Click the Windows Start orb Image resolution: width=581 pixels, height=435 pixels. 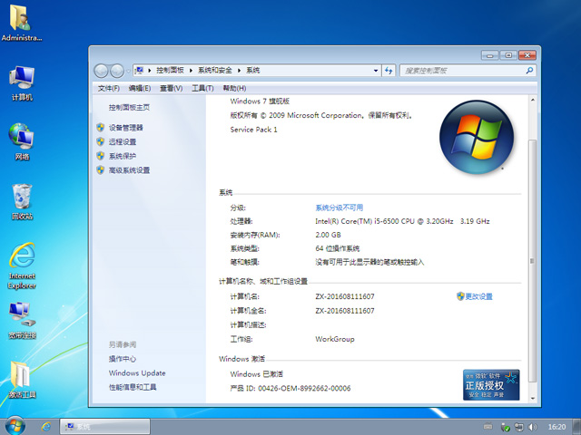click(x=15, y=426)
